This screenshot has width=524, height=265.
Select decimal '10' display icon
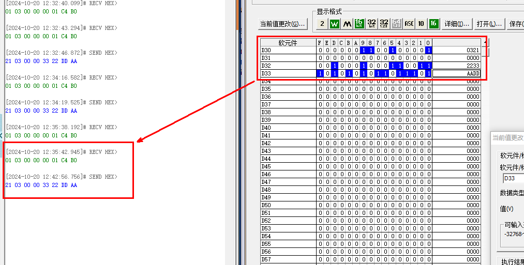[x=421, y=24]
